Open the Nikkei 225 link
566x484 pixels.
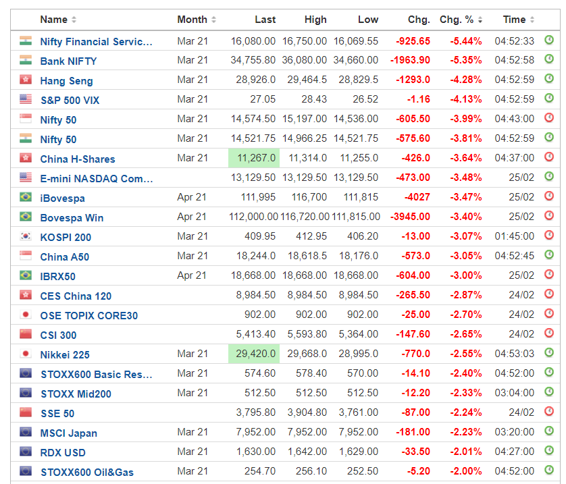point(65,355)
